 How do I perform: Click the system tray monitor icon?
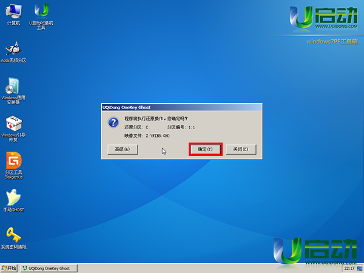[x=360, y=269]
